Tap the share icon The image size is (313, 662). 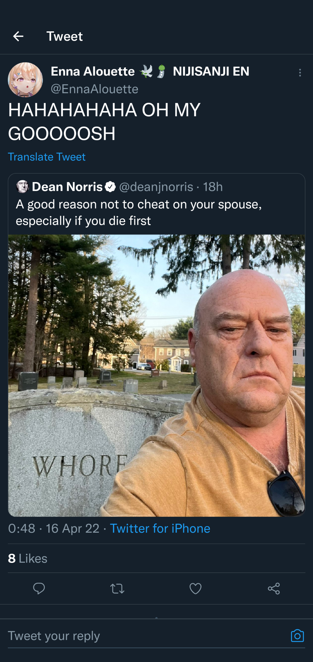point(274,589)
